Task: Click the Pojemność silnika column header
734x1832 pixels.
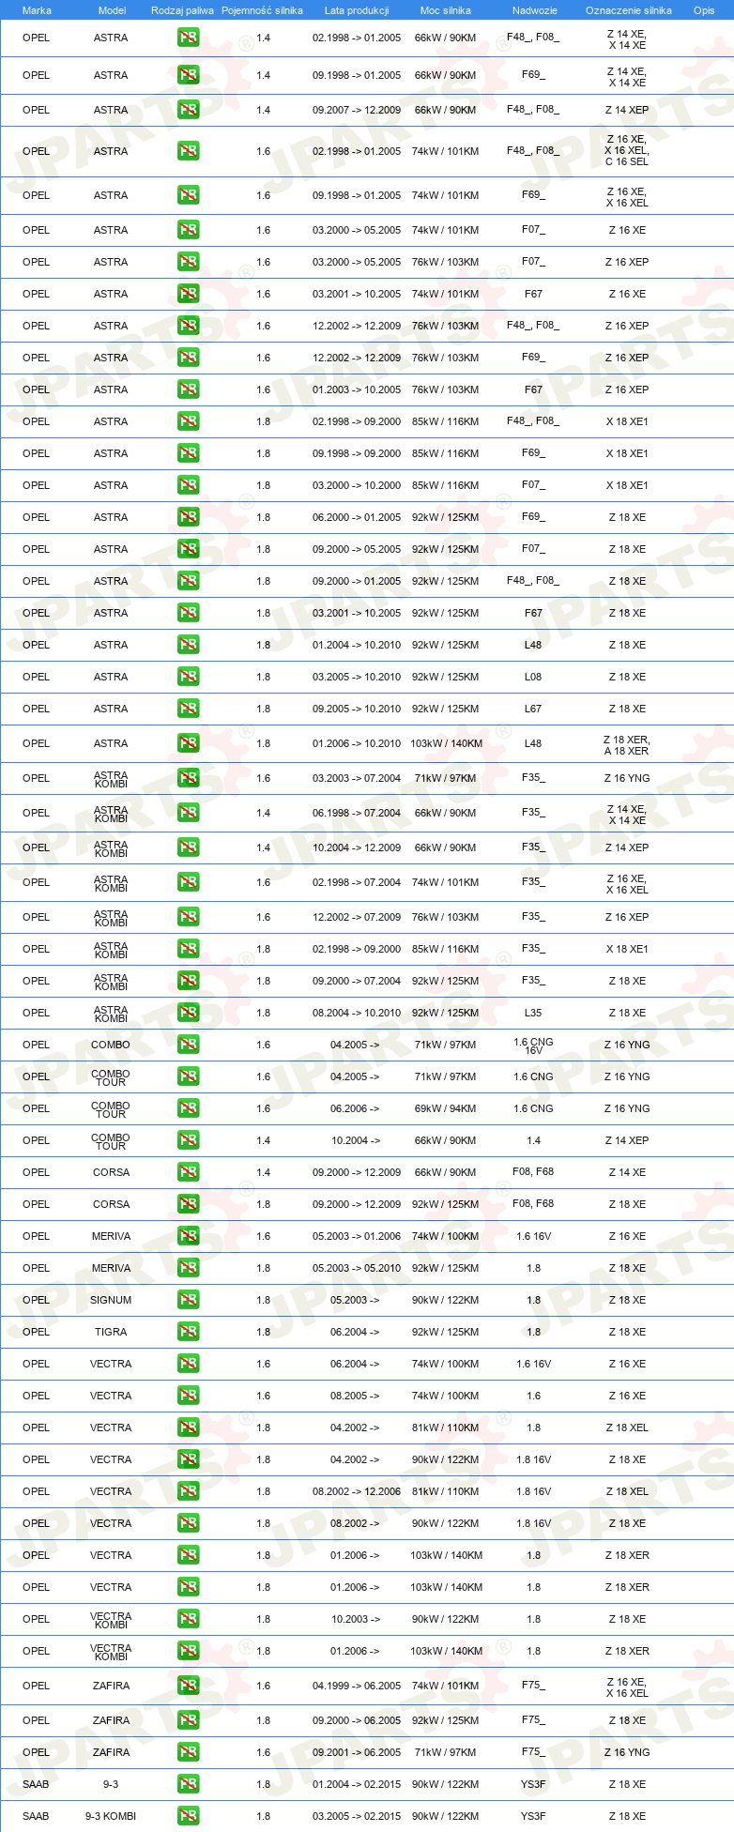Action: tap(262, 10)
